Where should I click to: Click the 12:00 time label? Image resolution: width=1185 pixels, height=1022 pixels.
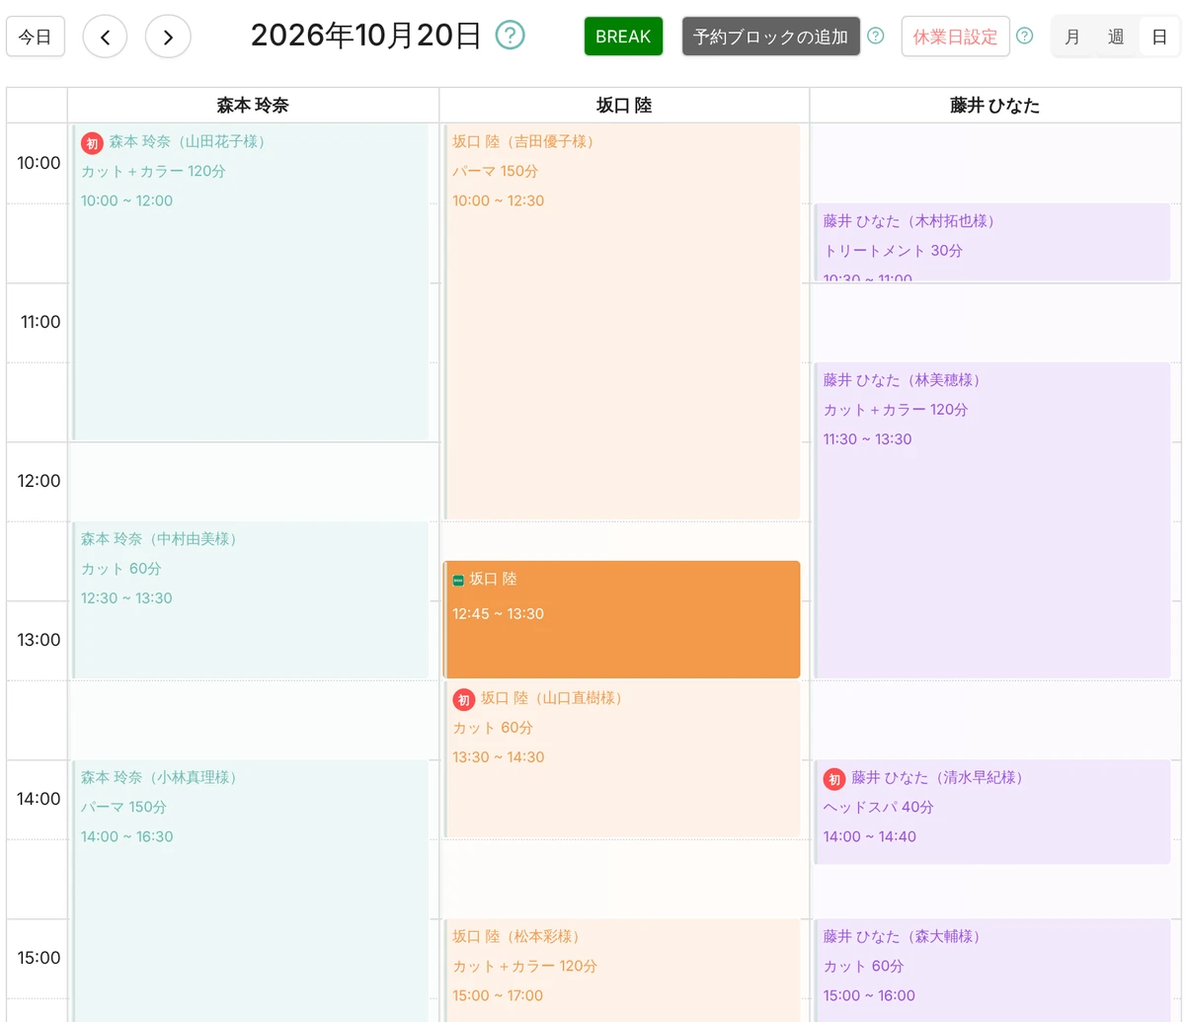39,481
